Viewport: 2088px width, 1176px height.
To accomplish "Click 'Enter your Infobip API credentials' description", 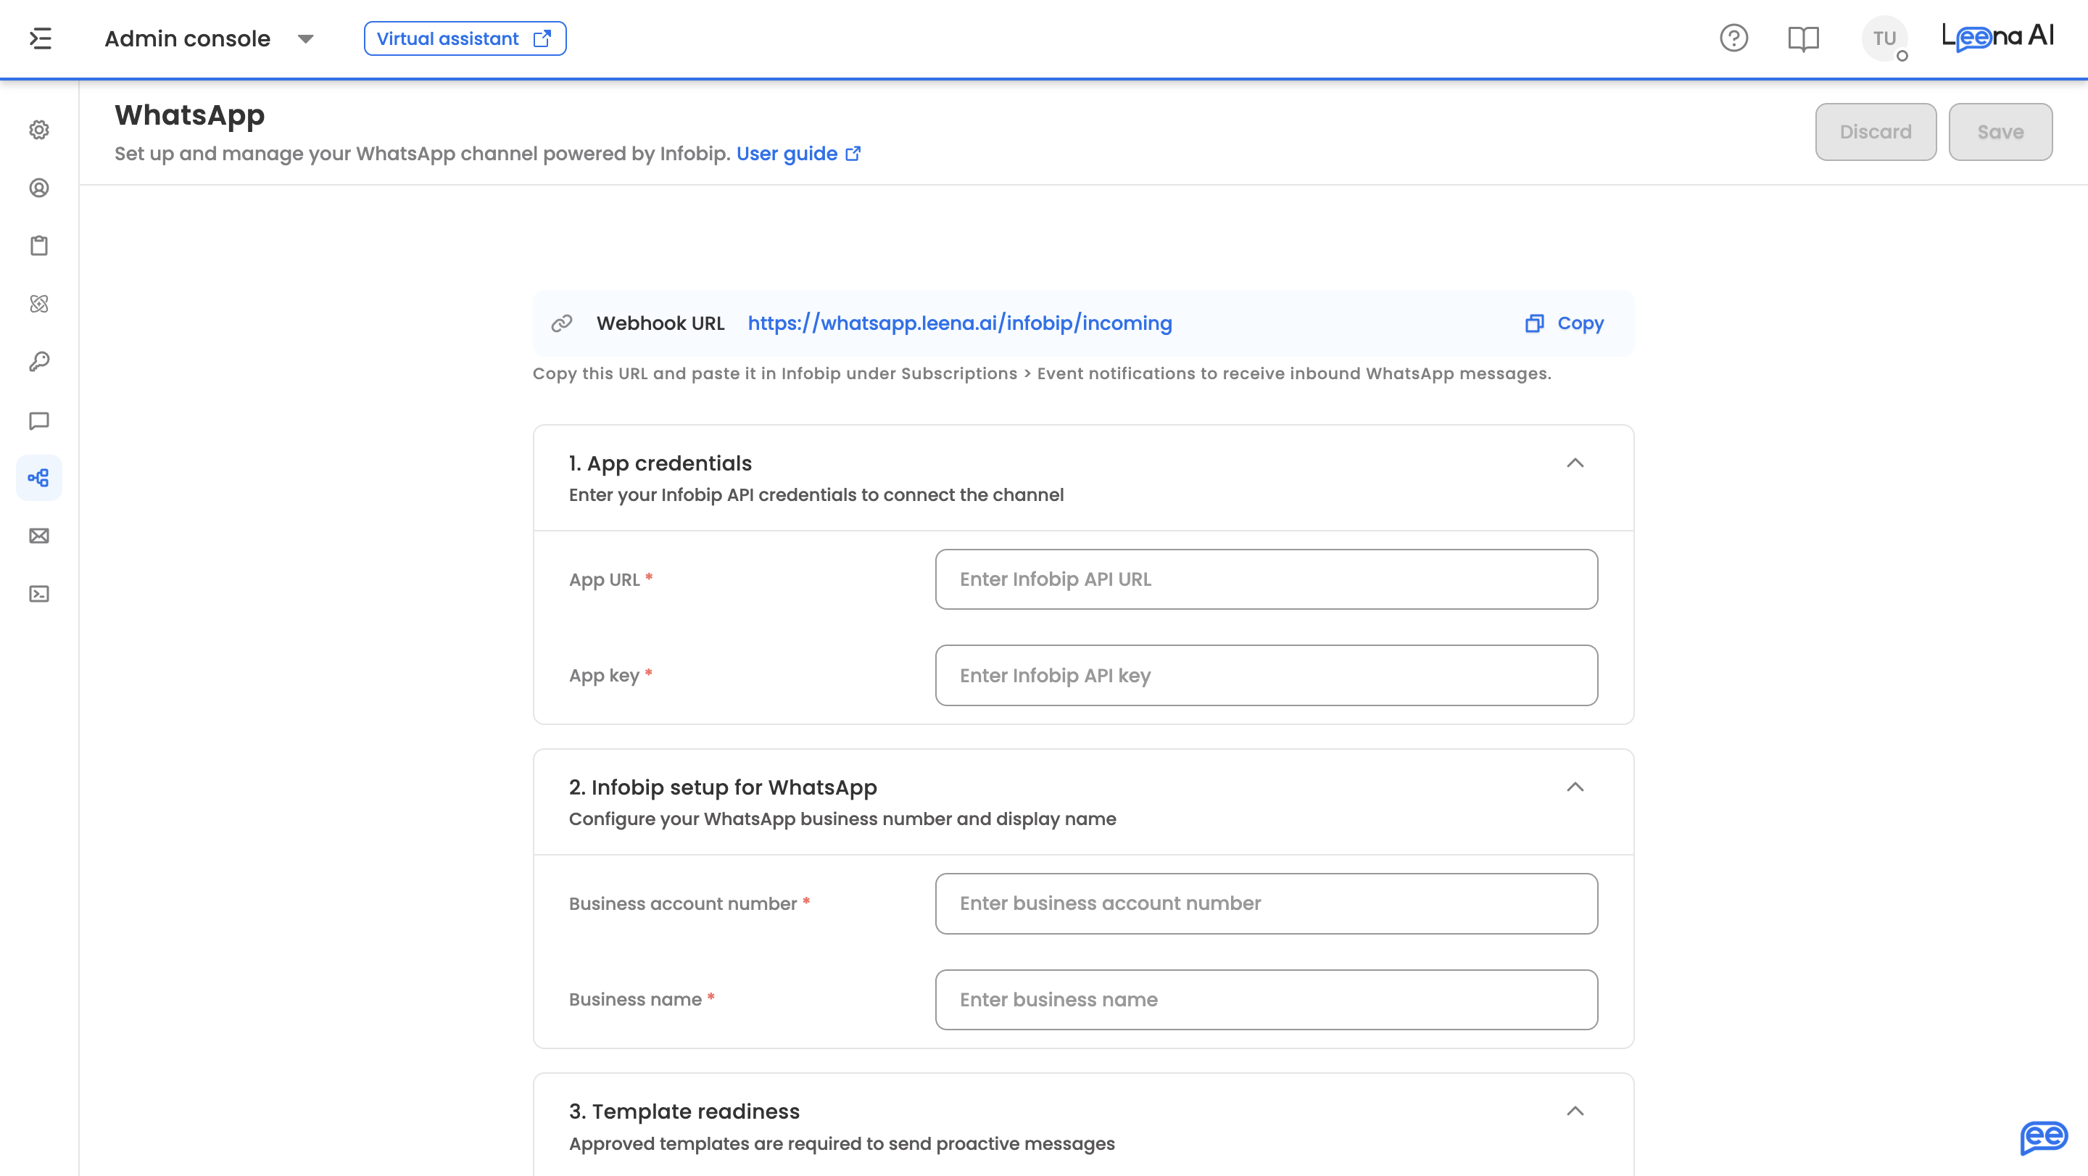I will click(816, 495).
